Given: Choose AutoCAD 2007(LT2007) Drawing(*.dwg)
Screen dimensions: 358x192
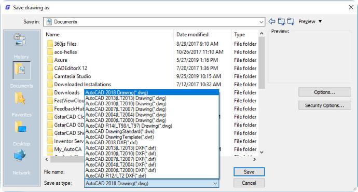Looking at the screenshot, I should (152, 109).
